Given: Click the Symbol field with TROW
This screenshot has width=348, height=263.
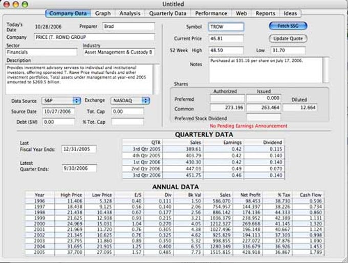Looking at the screenshot, I should click(x=226, y=27).
